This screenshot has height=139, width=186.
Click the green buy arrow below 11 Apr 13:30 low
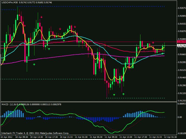tap(124, 94)
